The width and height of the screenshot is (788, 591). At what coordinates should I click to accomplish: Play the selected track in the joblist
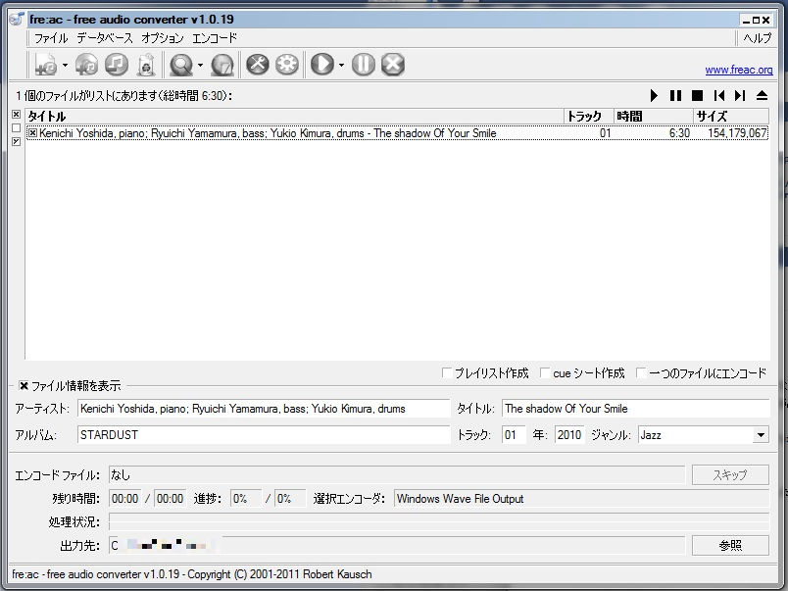[654, 95]
